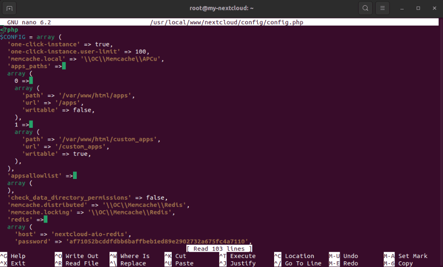Maximize the terminal window
The height and width of the screenshot is (267, 443).
[418, 8]
